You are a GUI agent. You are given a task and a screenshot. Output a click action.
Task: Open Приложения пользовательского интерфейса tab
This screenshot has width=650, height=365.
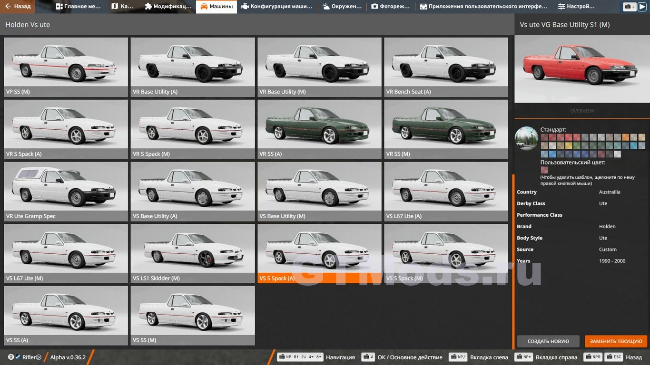pyautogui.click(x=483, y=7)
